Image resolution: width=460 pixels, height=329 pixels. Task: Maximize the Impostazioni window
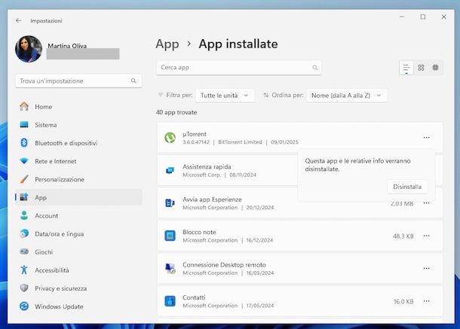coord(423,17)
